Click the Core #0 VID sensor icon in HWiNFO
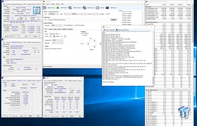The width and height of the screenshot is (197, 126). 146,24
